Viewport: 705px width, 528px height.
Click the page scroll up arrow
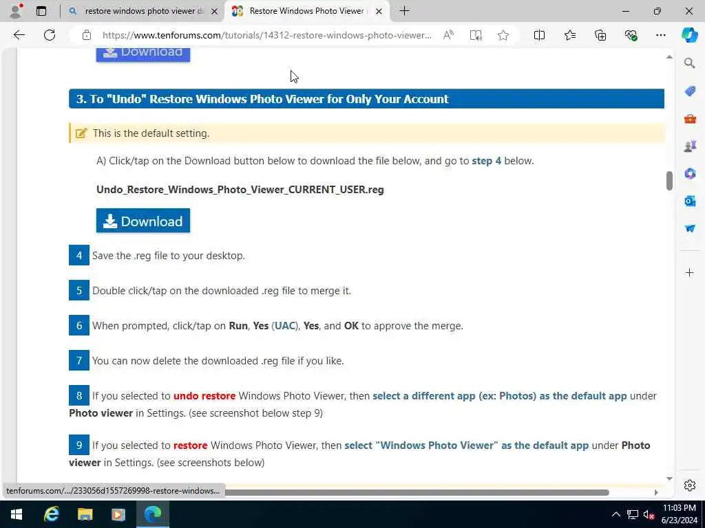(x=669, y=57)
